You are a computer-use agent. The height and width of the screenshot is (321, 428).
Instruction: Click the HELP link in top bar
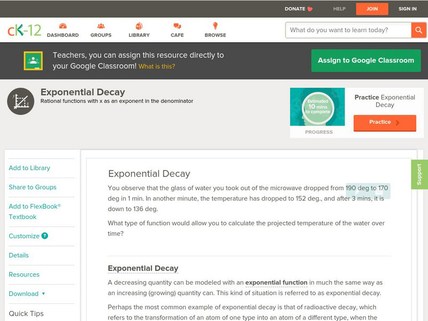pos(339,9)
